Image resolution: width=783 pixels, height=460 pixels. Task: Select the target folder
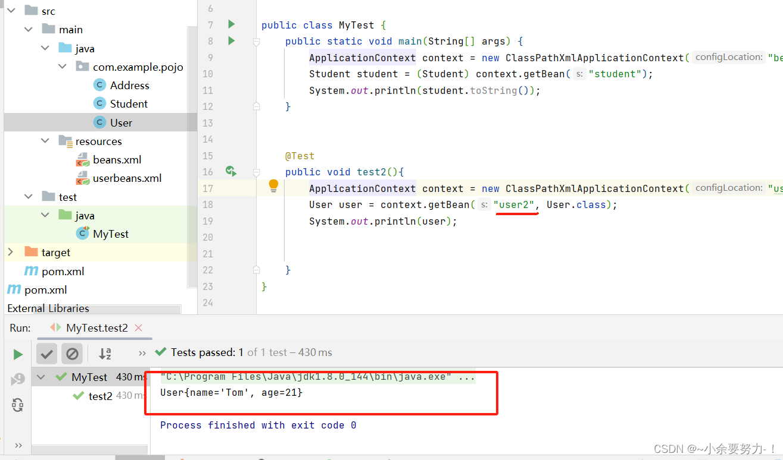(56, 252)
